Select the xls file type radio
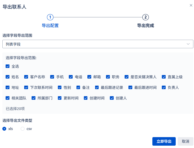This screenshot has height=148, width=194. coord(4,129)
